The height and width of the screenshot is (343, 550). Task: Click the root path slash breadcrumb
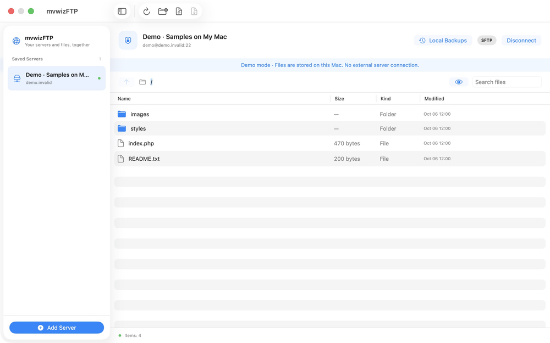click(x=152, y=82)
